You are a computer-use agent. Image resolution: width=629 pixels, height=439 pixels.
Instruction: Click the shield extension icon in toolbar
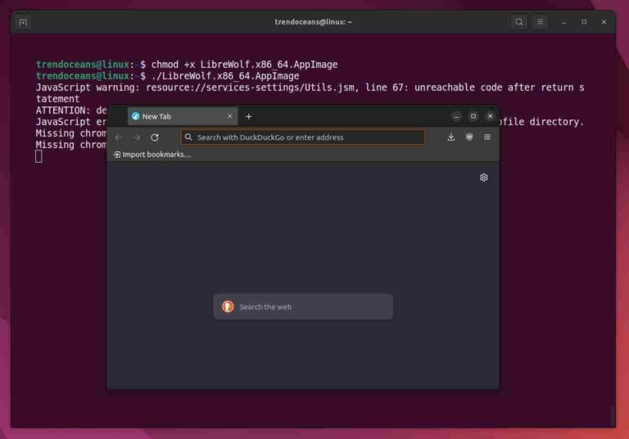pyautogui.click(x=469, y=137)
